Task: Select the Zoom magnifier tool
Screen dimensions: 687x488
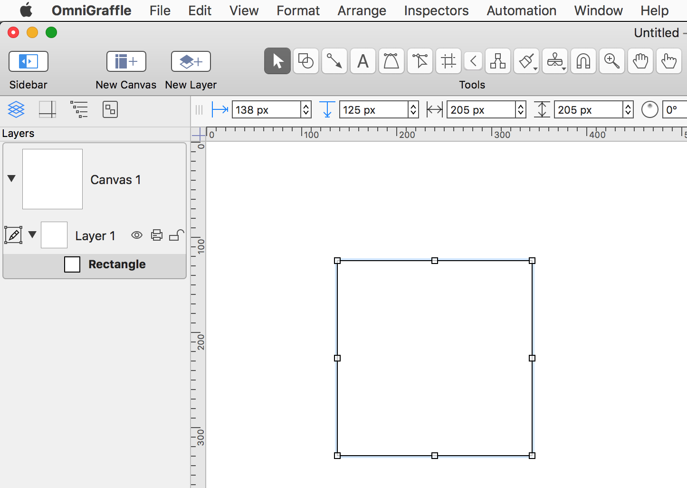Action: (612, 61)
